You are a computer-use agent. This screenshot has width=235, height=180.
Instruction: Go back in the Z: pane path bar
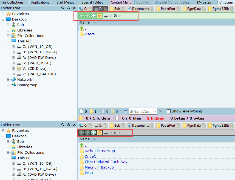click(81, 132)
